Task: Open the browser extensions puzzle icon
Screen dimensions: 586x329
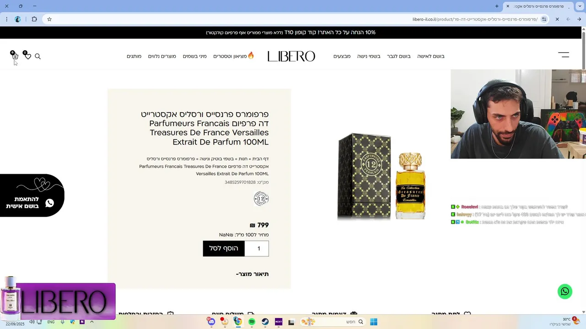Action: [34, 19]
